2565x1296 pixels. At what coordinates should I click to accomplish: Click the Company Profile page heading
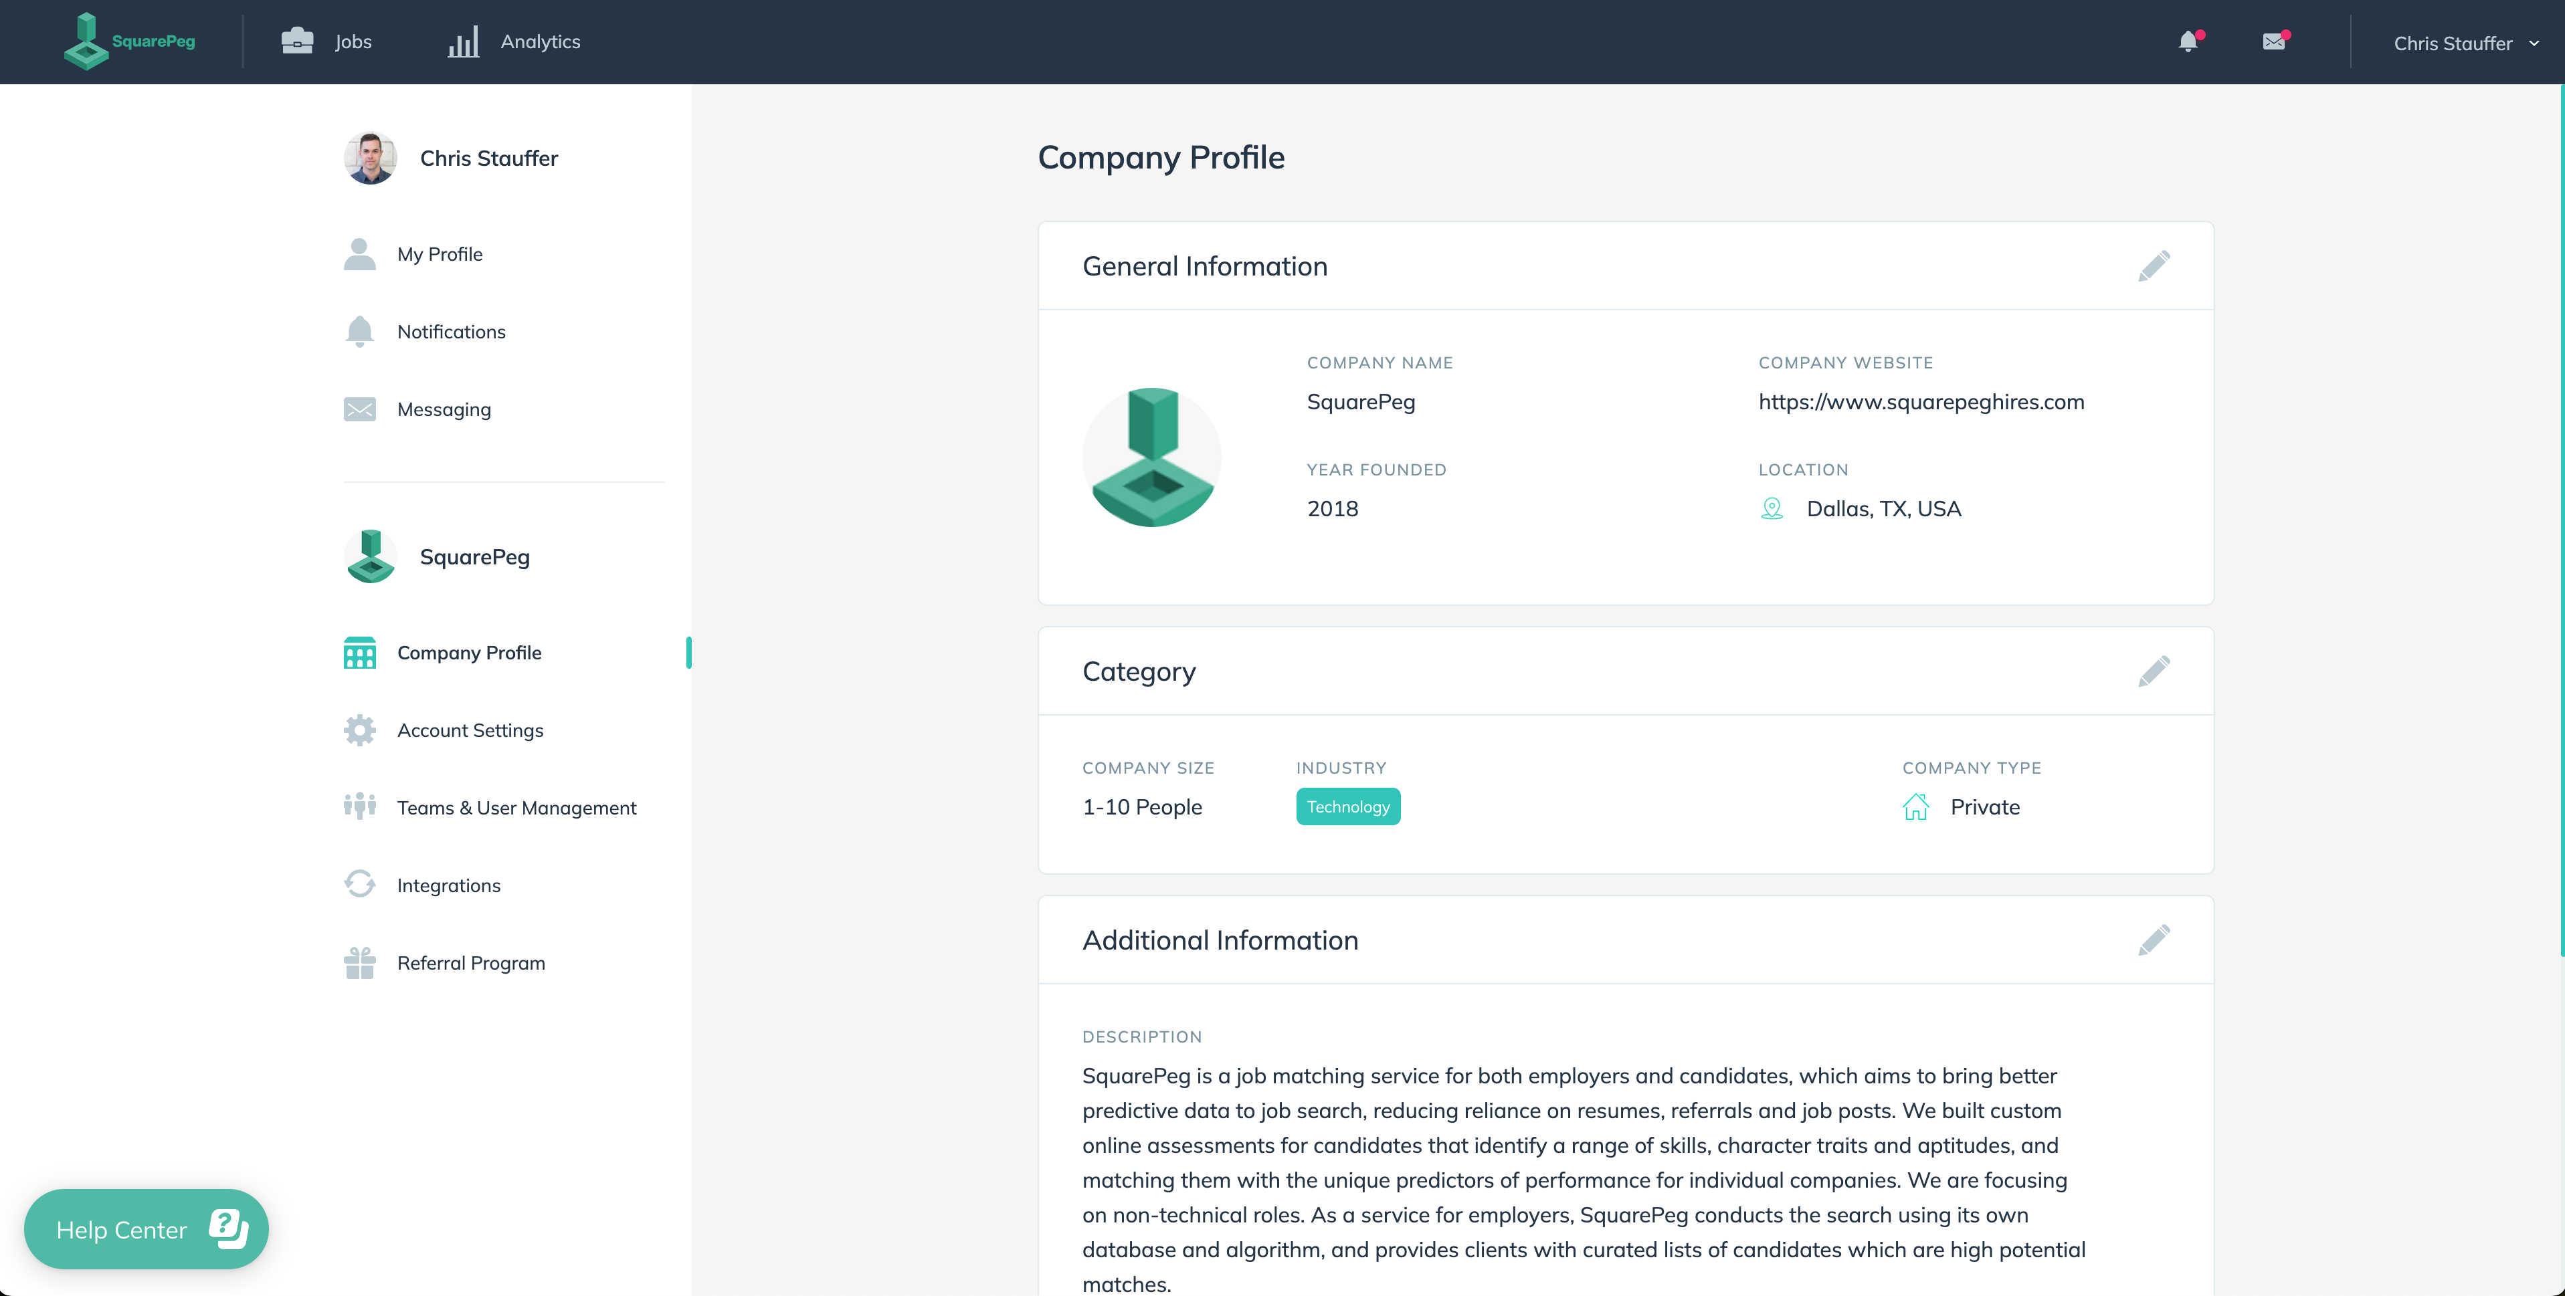tap(1161, 157)
